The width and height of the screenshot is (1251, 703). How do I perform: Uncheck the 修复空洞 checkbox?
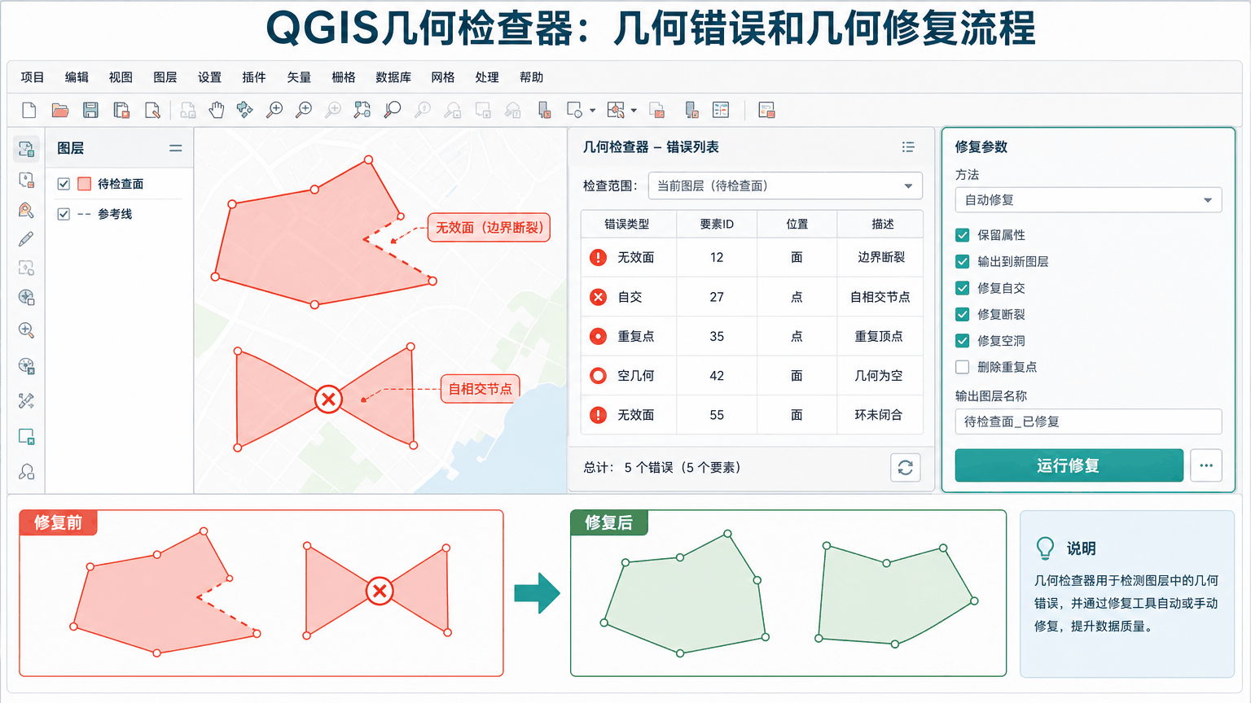[963, 340]
